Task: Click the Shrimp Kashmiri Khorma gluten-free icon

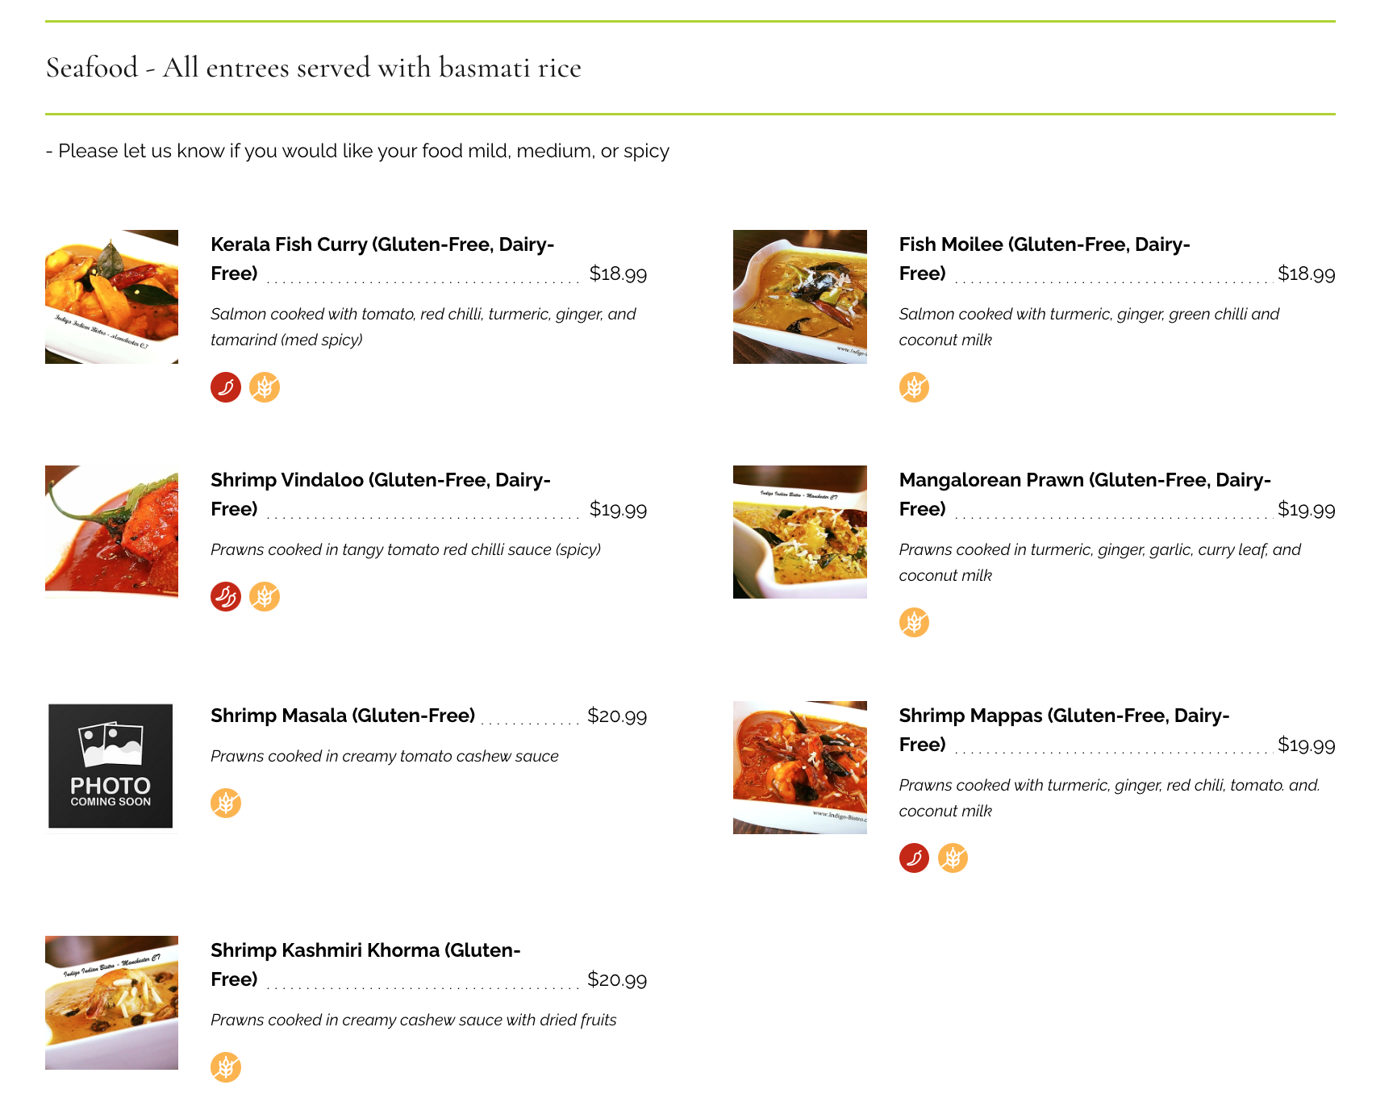Action: (x=226, y=1067)
